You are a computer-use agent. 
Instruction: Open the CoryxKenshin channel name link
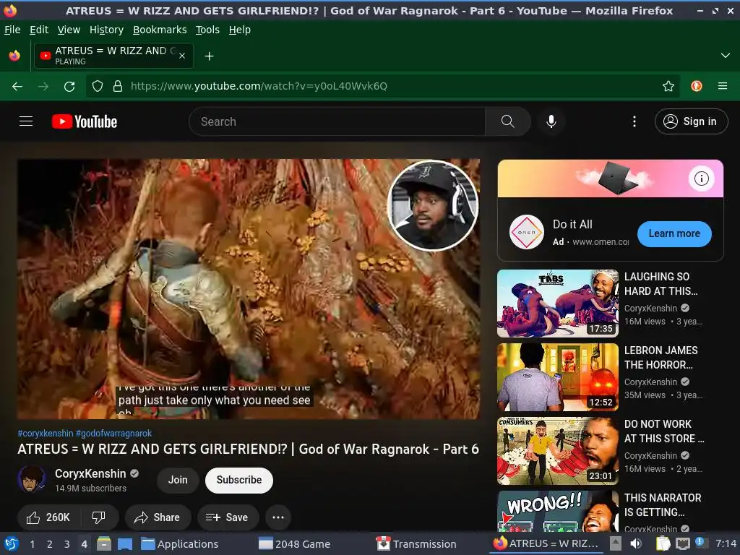[x=90, y=473]
